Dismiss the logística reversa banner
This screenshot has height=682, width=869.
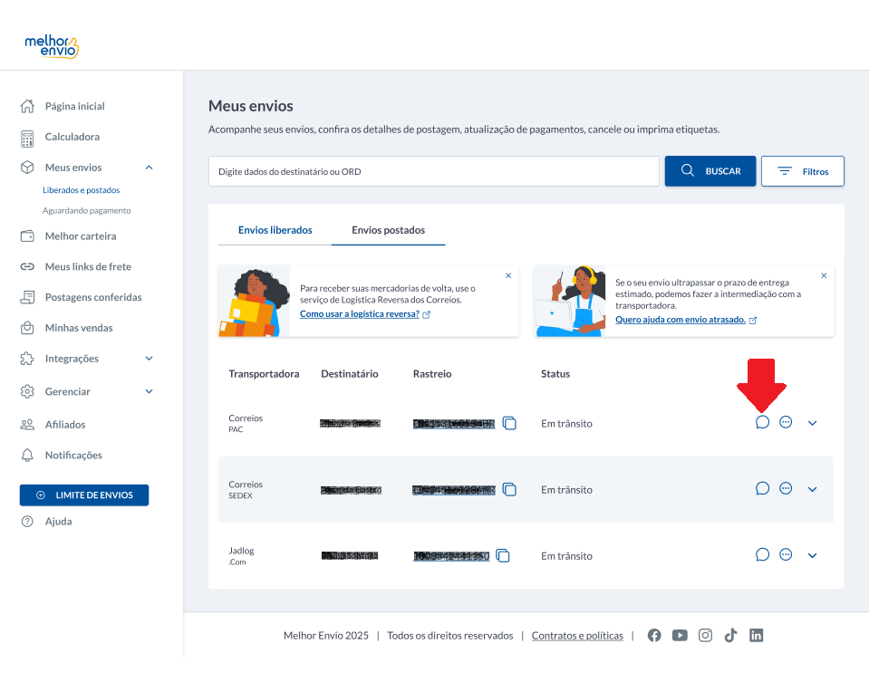coord(508,275)
